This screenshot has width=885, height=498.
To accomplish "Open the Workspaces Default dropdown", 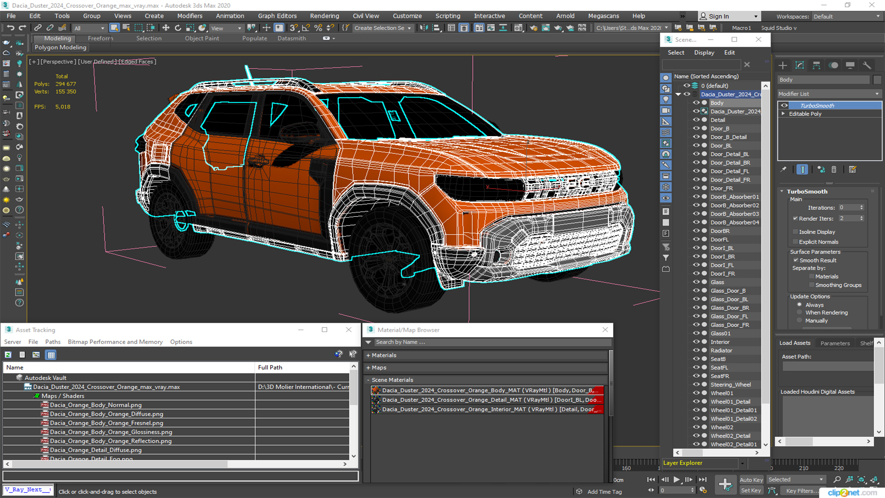I will (x=847, y=16).
